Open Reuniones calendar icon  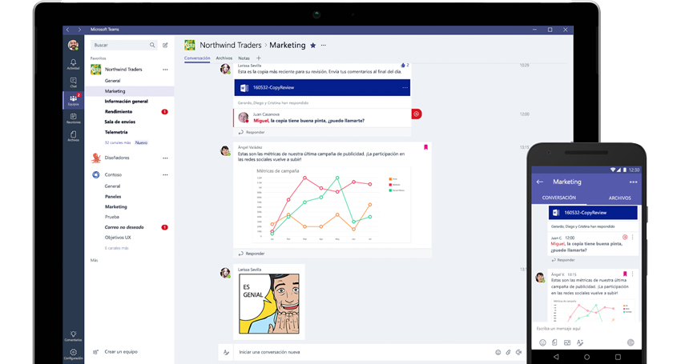point(74,118)
